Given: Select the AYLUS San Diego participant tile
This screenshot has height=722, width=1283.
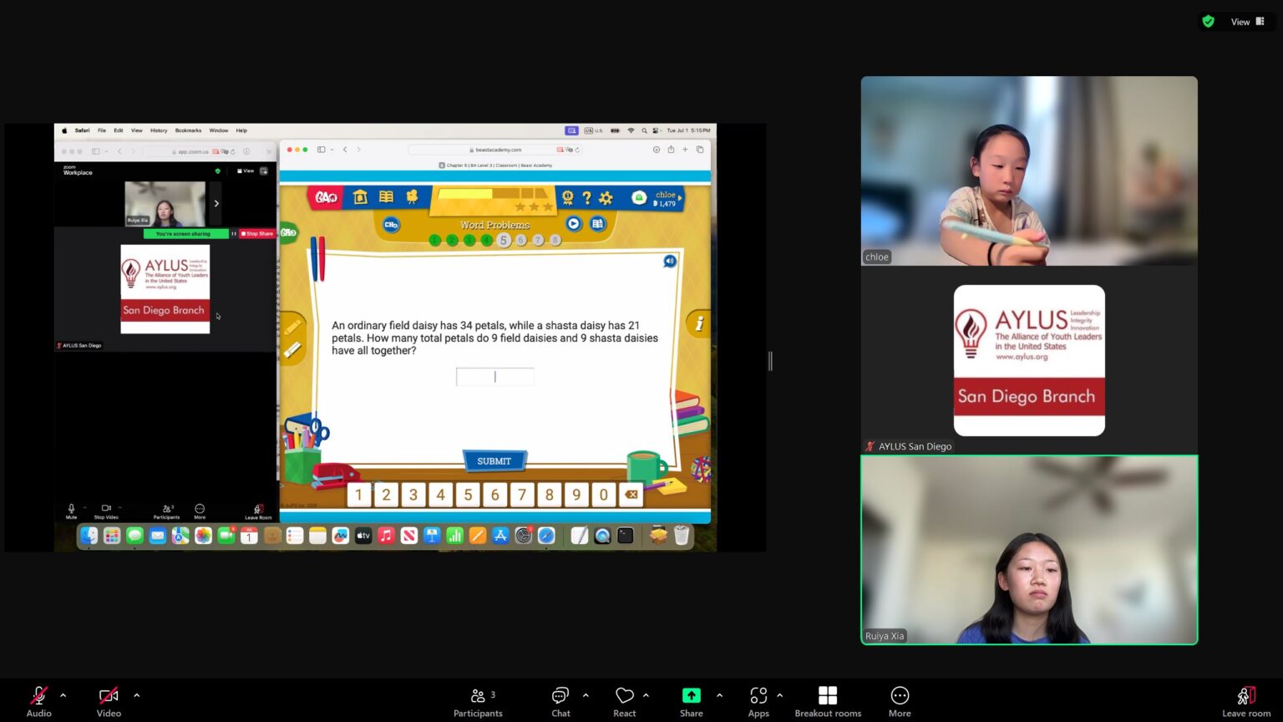Looking at the screenshot, I should pos(1029,360).
